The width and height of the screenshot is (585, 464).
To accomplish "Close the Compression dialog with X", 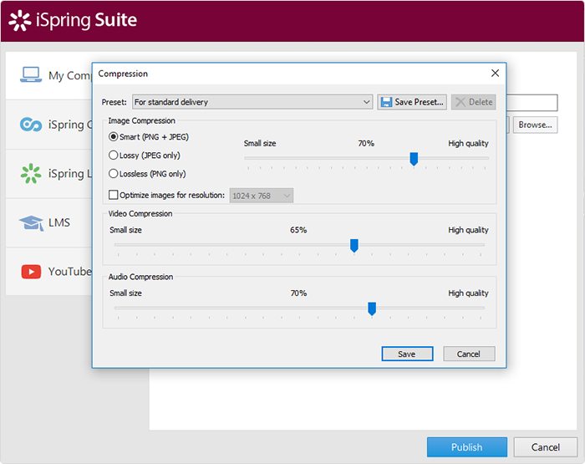I will coord(495,73).
